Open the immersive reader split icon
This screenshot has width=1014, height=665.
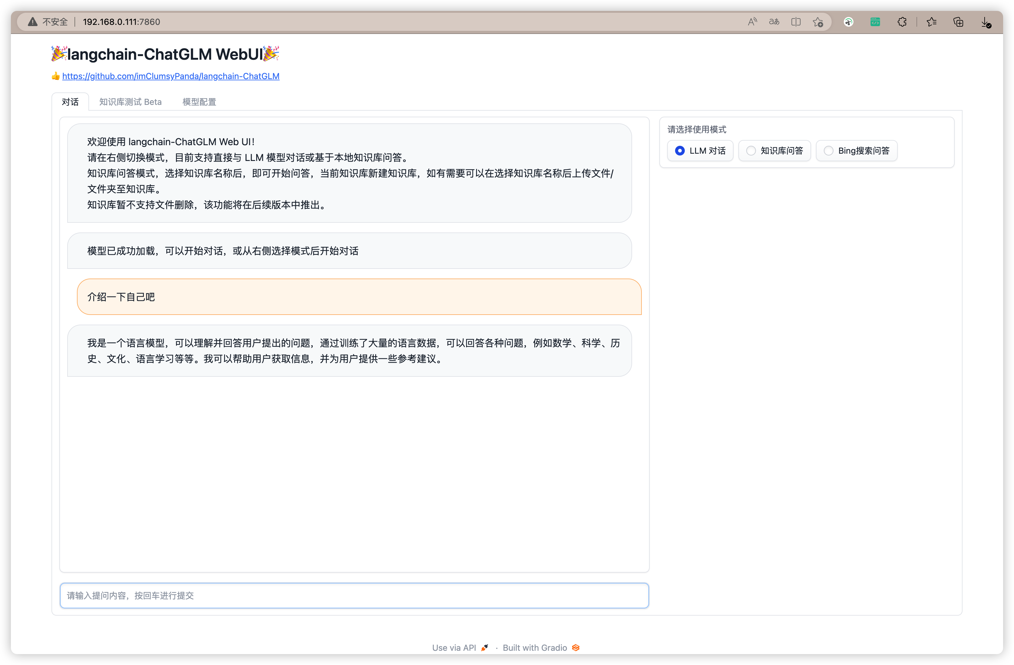point(796,22)
